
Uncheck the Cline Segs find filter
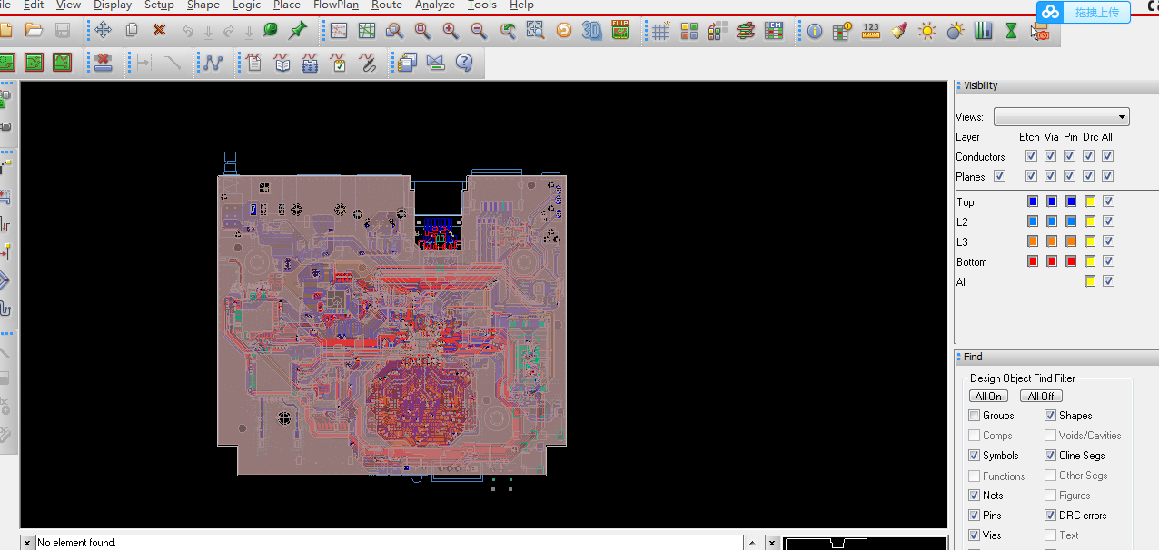click(x=1051, y=456)
